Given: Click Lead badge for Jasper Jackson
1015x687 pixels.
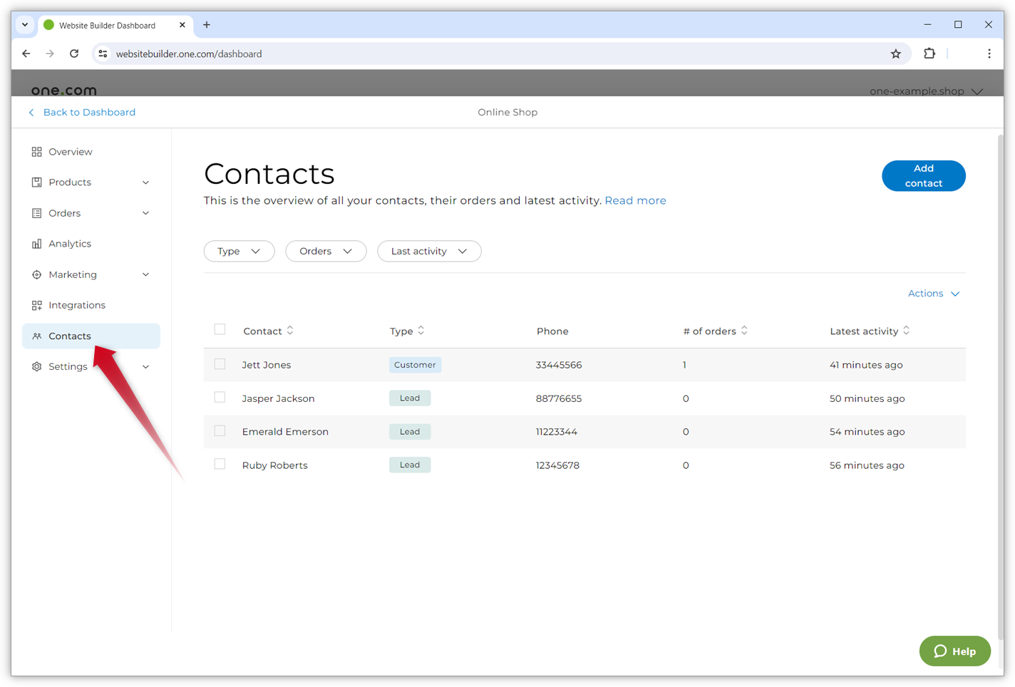Looking at the screenshot, I should click(410, 398).
